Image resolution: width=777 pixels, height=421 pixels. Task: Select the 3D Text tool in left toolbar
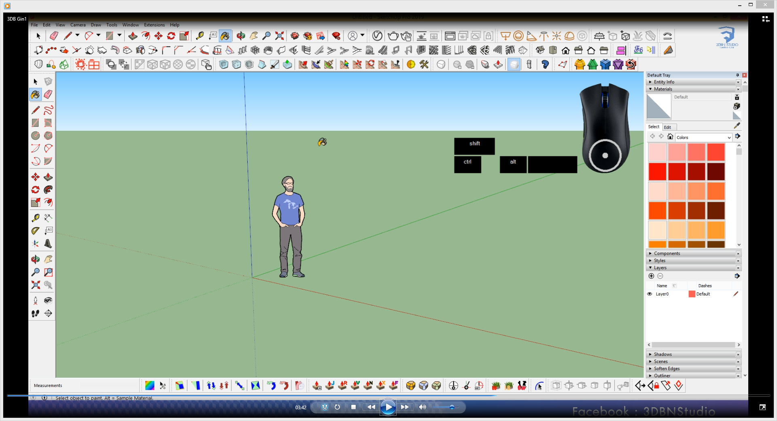(x=48, y=243)
